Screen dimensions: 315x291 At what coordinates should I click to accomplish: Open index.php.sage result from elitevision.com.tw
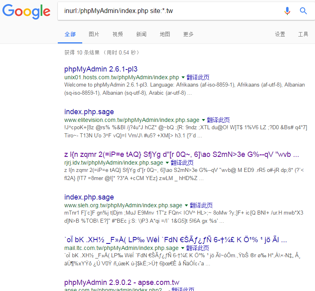[89, 112]
